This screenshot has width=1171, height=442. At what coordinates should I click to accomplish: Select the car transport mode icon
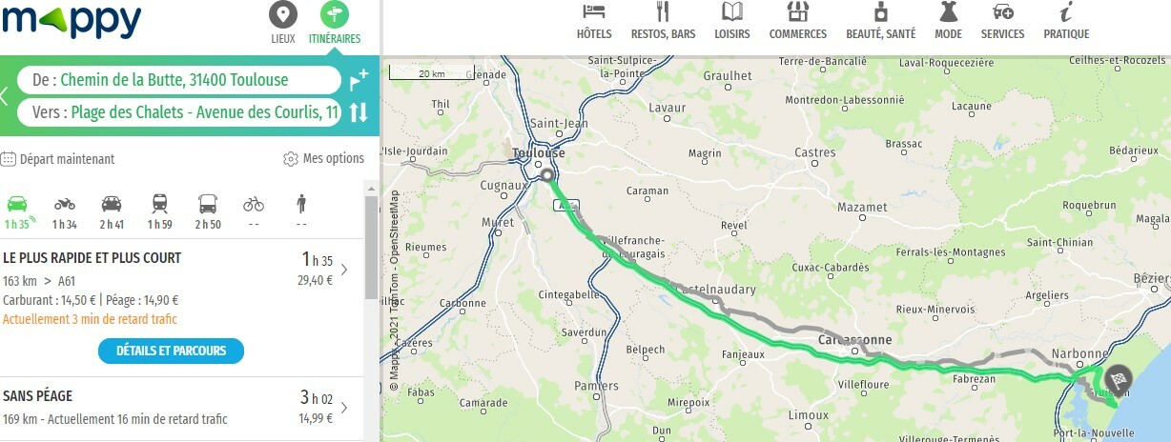click(17, 204)
